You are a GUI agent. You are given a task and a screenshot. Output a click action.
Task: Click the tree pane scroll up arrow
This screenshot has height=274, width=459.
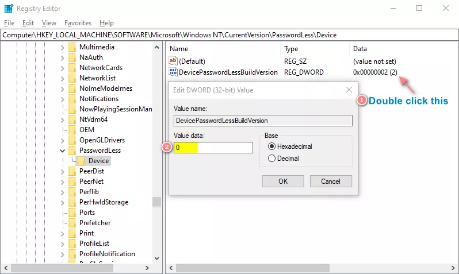pyautogui.click(x=156, y=47)
